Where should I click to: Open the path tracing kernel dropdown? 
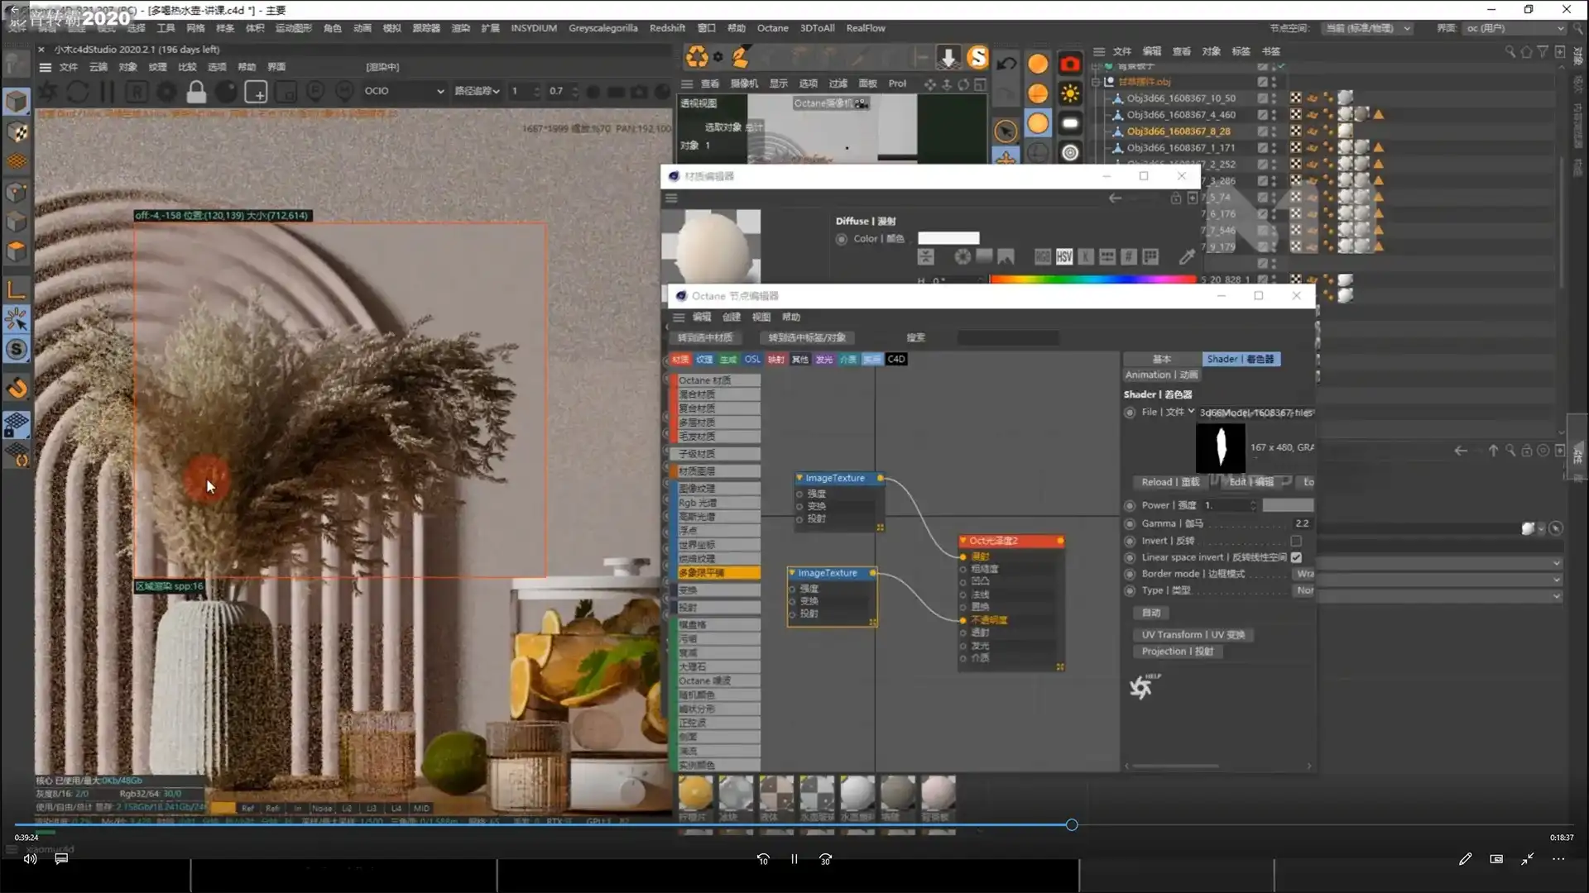[477, 91]
